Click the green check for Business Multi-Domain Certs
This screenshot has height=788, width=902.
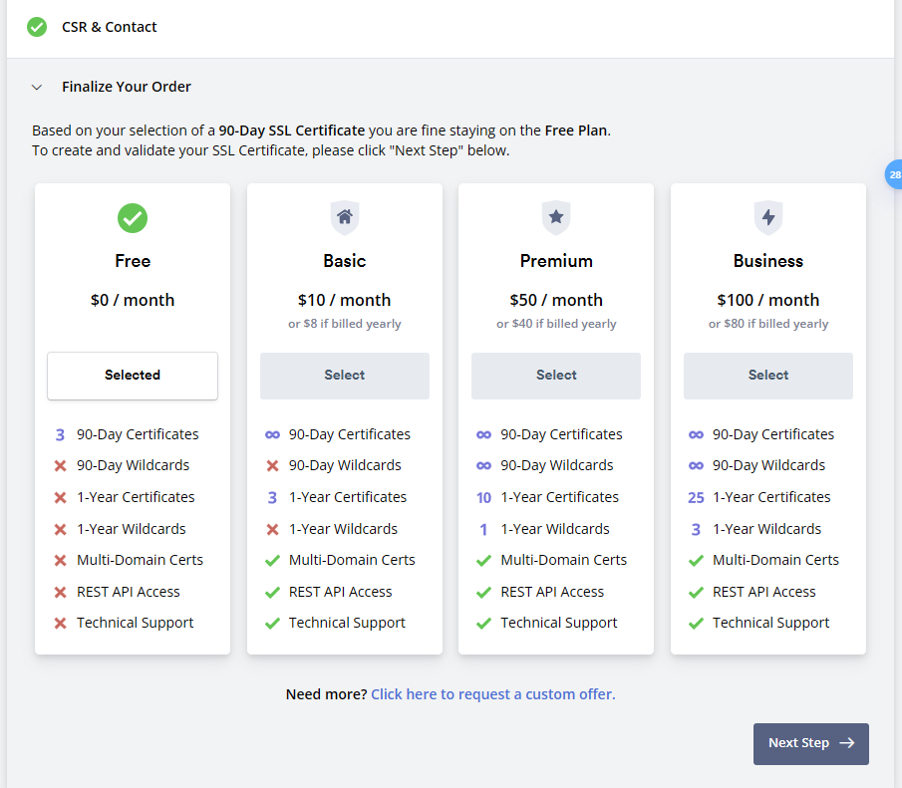[696, 560]
